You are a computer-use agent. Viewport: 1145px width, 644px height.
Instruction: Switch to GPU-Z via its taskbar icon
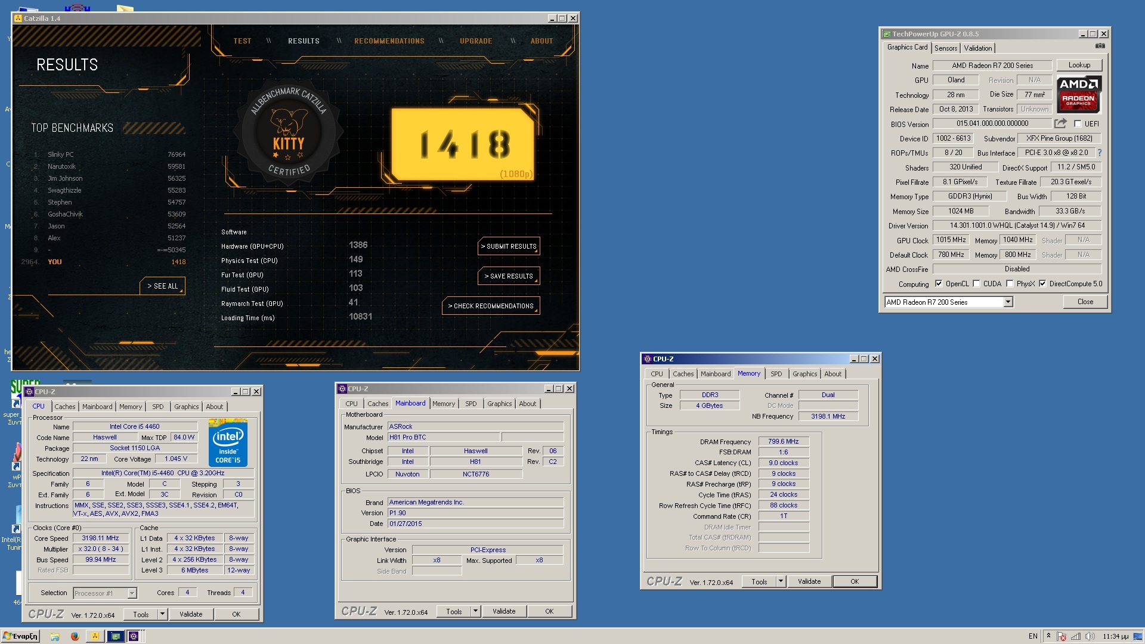pos(116,636)
